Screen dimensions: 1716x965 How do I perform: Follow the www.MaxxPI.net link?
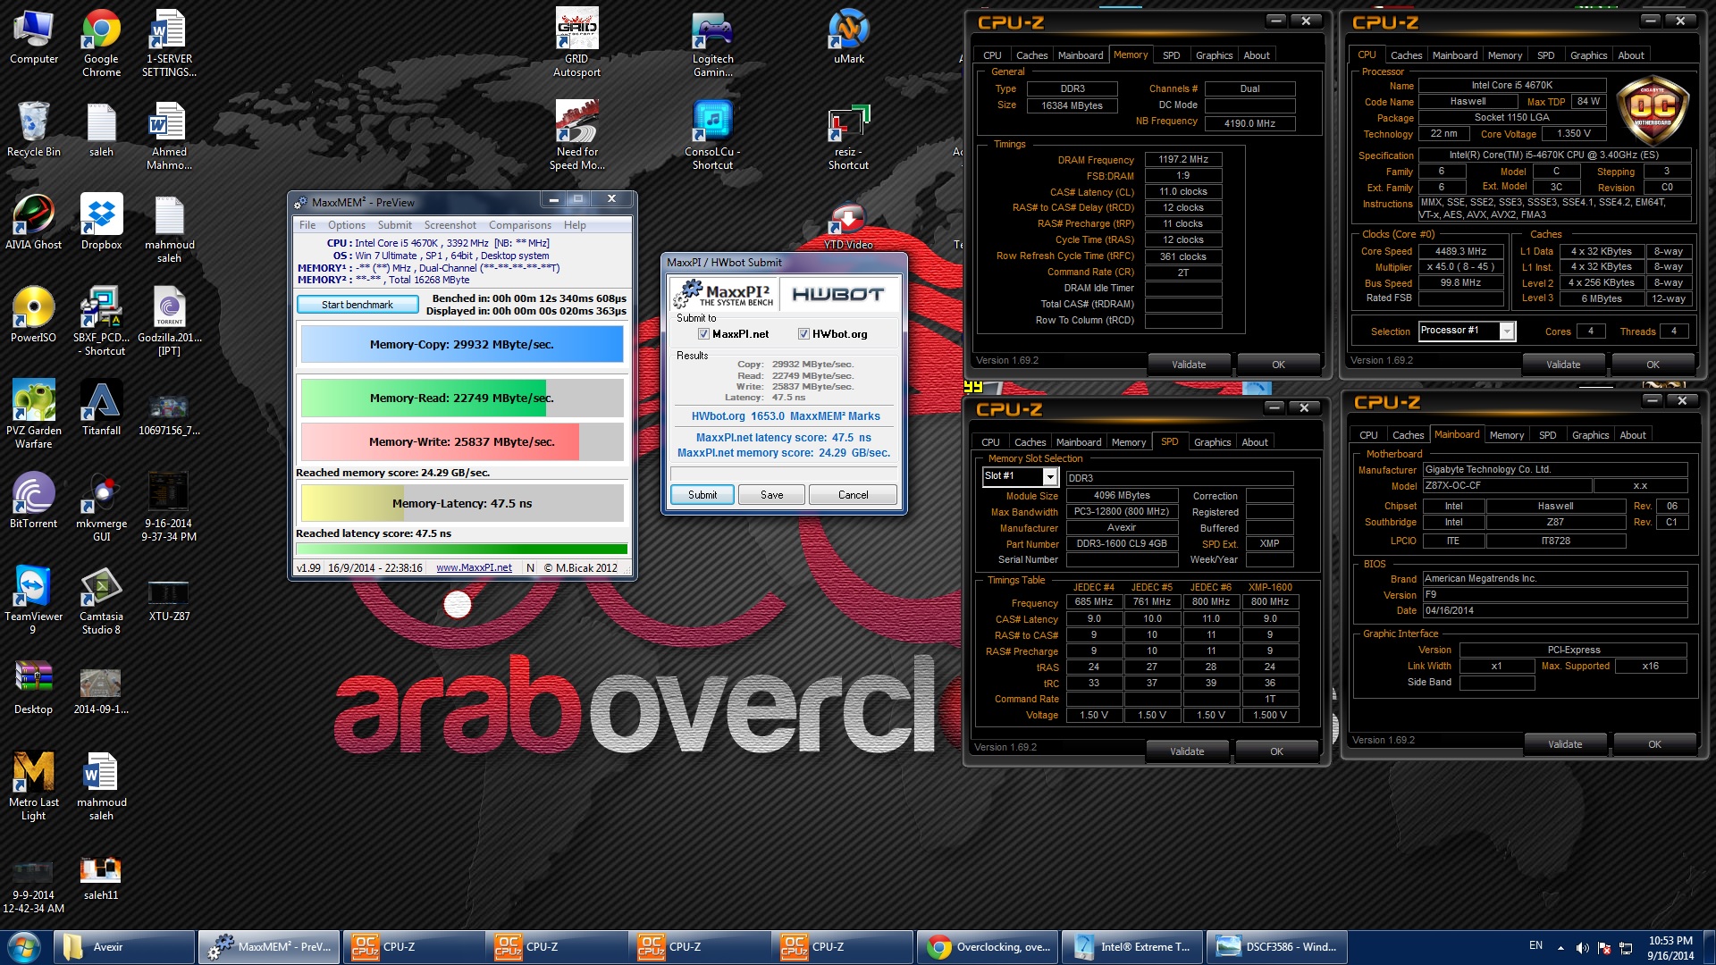[x=474, y=568]
